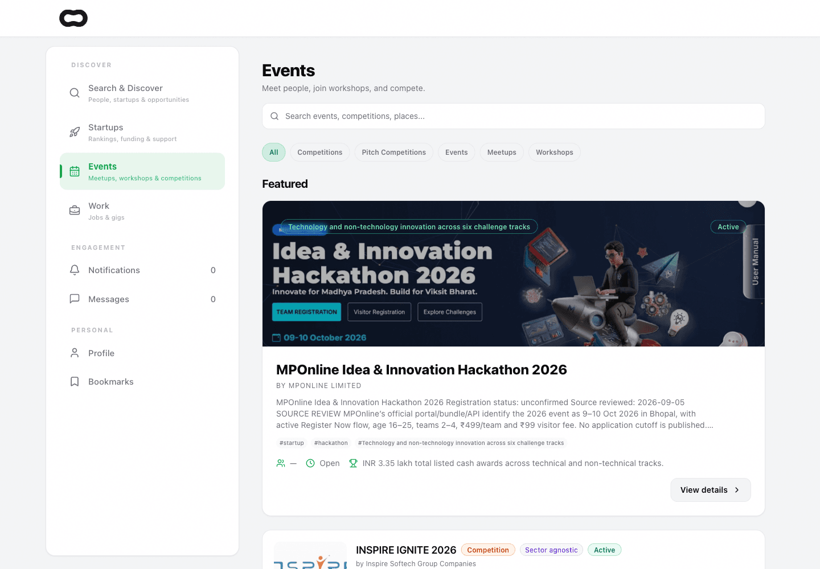Click View details on MPOnline hackathon

click(711, 490)
